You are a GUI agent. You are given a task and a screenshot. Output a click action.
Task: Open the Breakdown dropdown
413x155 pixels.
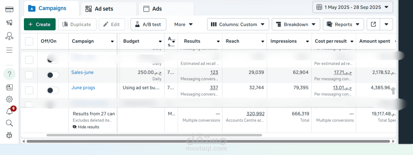(296, 24)
